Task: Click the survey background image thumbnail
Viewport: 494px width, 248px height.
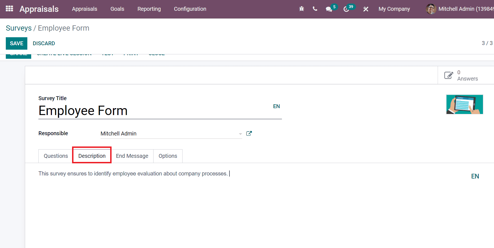Action: click(x=464, y=104)
